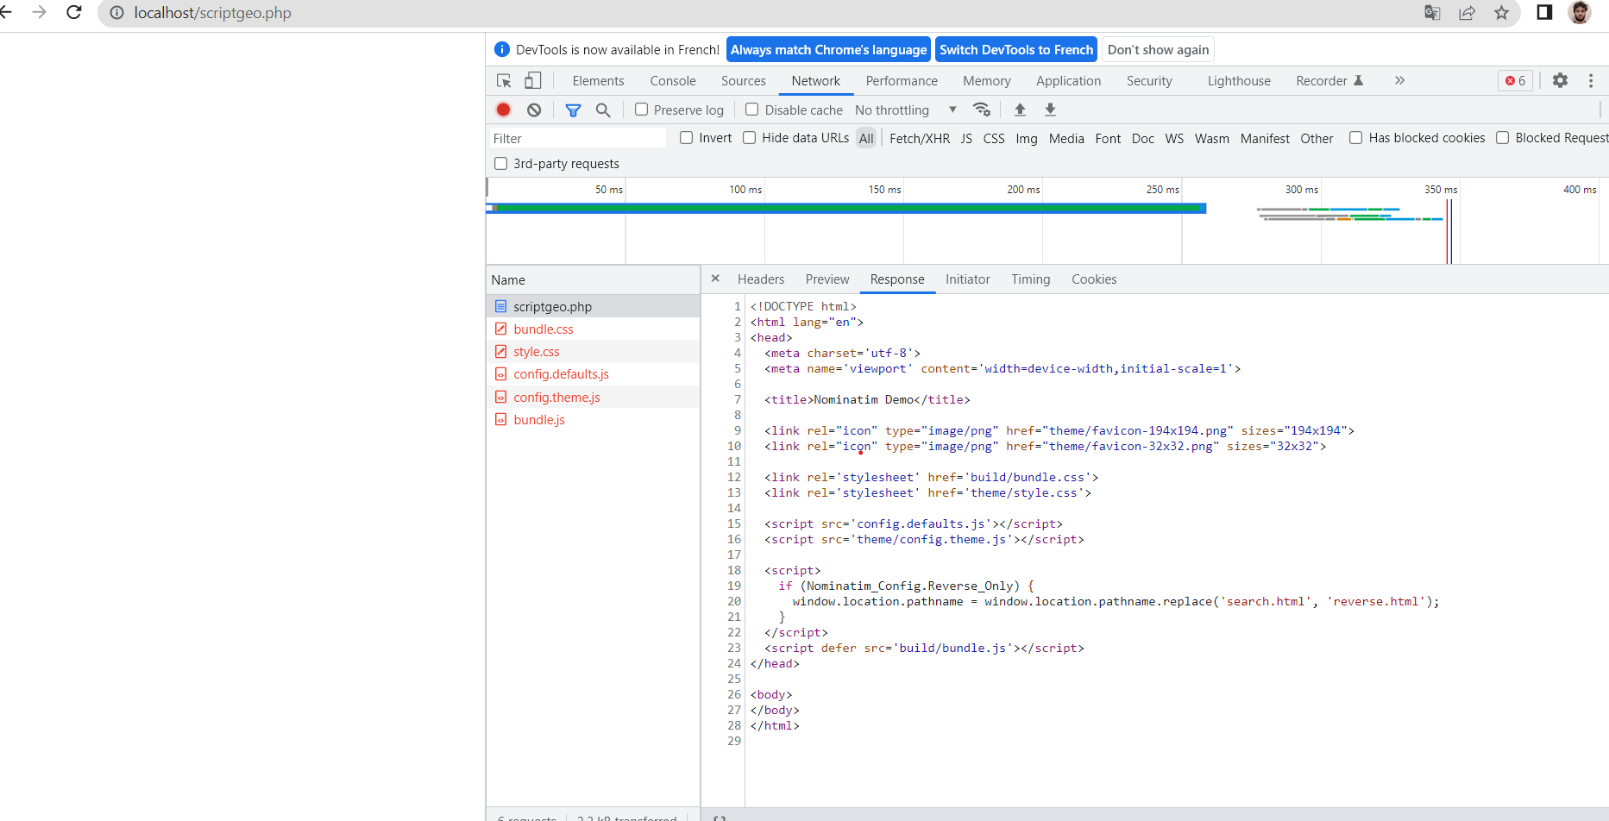This screenshot has height=821, width=1609.
Task: View site information icon beside URL
Action: (116, 13)
